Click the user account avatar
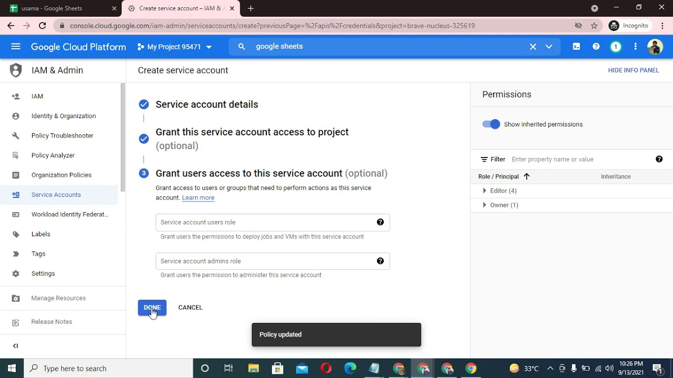 655,47
